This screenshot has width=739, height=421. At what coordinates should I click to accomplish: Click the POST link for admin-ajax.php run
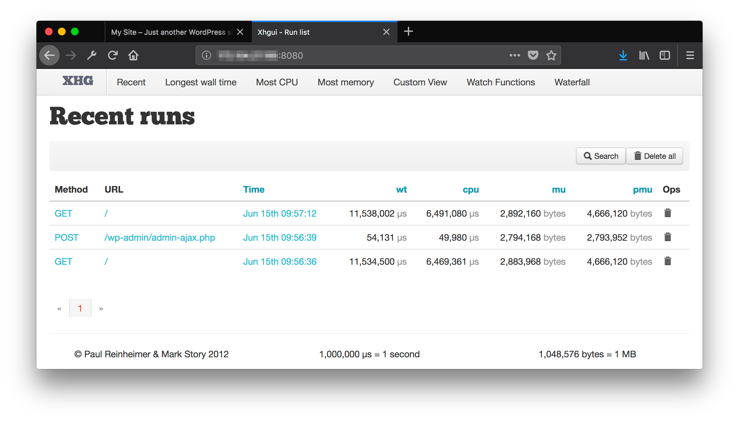click(66, 237)
